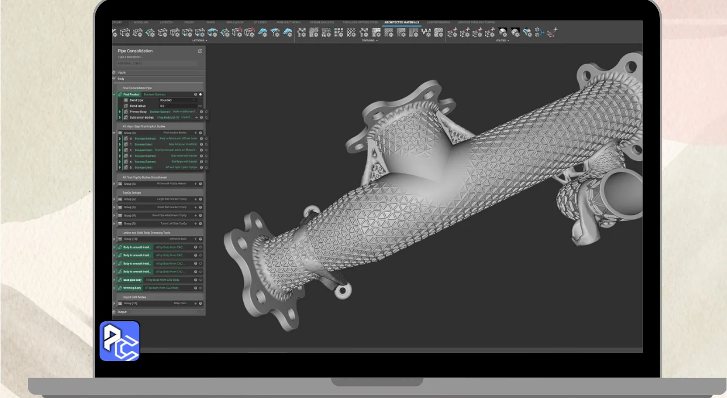727x398 pixels.
Task: Expand the reference tools Group (12)
Action: click(115, 239)
